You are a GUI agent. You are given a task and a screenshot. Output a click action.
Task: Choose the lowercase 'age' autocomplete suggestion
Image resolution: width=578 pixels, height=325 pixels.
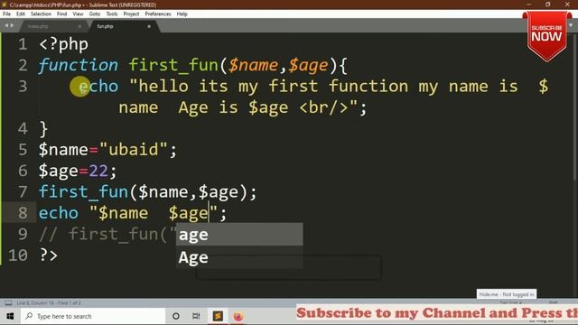pos(239,235)
